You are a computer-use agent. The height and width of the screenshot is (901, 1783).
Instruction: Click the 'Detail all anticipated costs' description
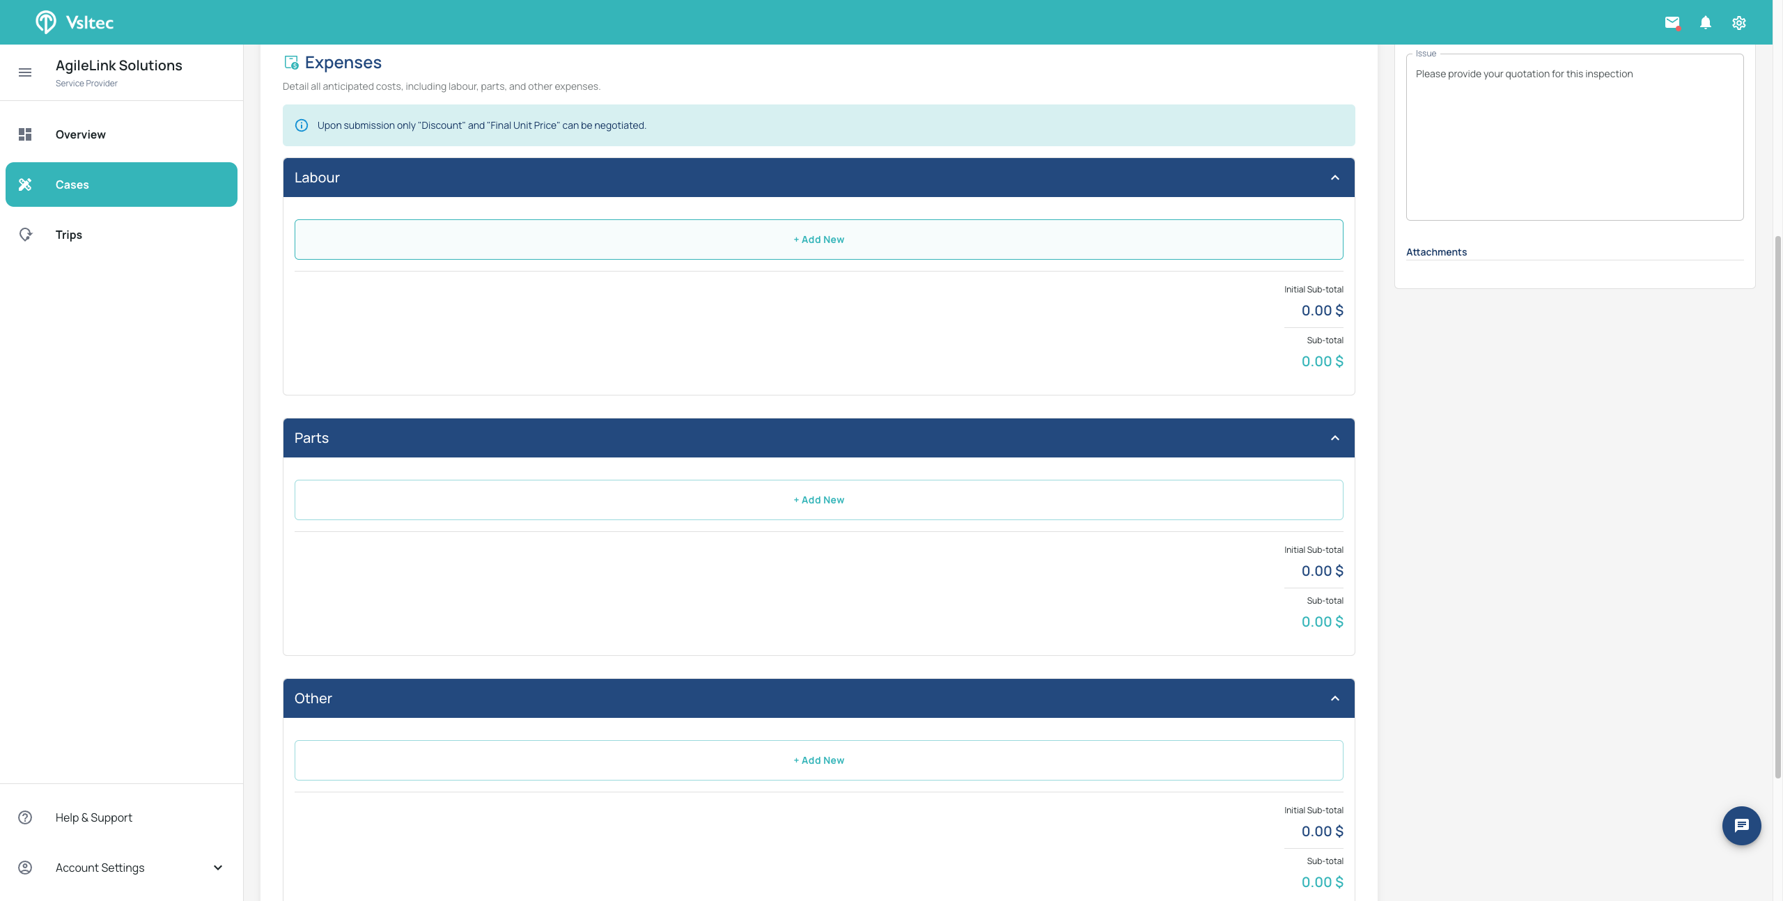[x=442, y=86]
